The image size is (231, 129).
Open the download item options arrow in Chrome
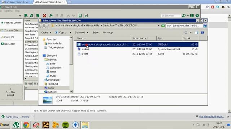pyautogui.click(x=33, y=116)
